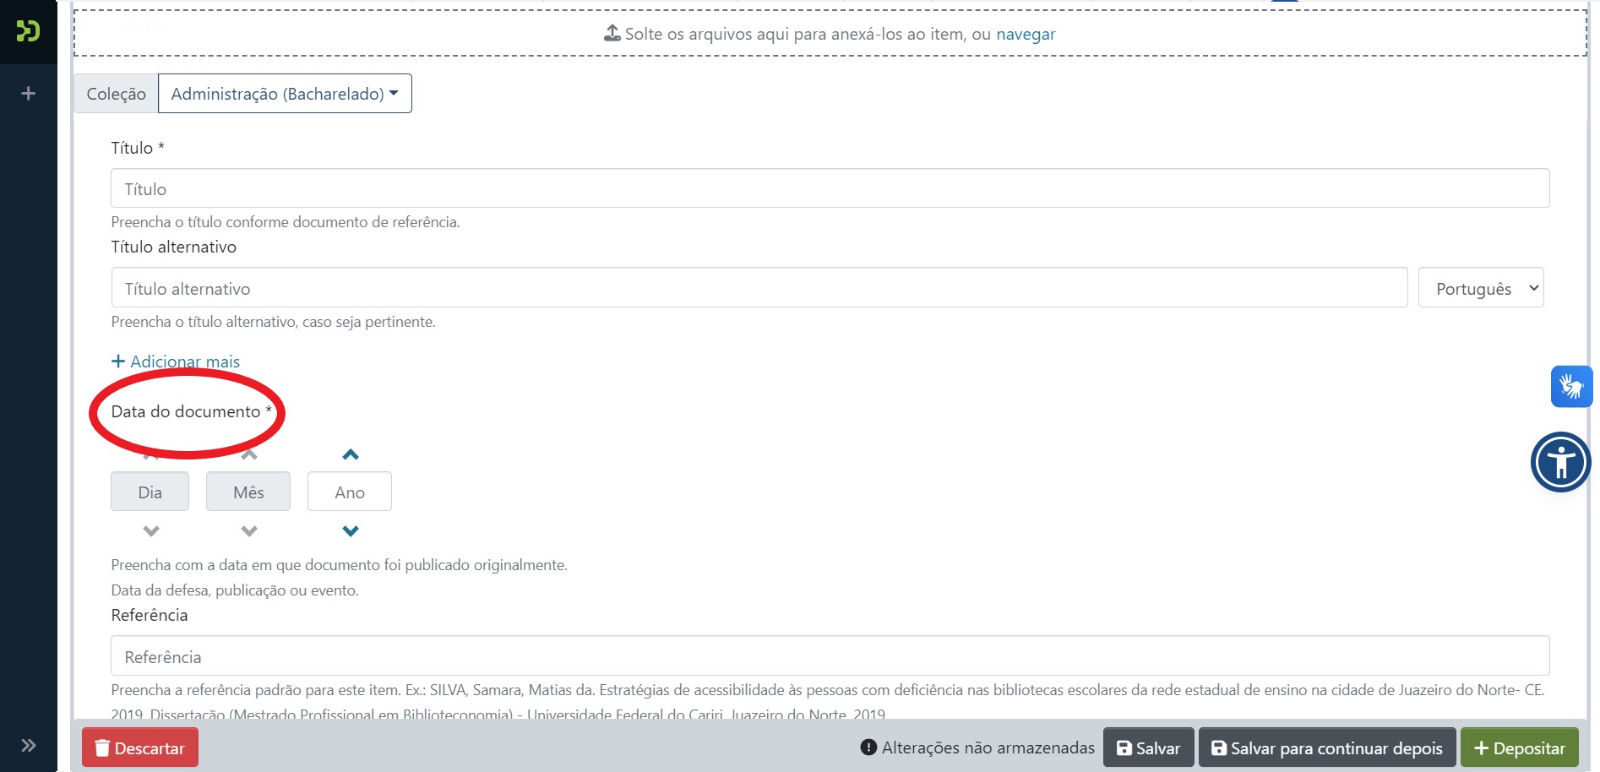Click the upload icon in drop area

(612, 34)
